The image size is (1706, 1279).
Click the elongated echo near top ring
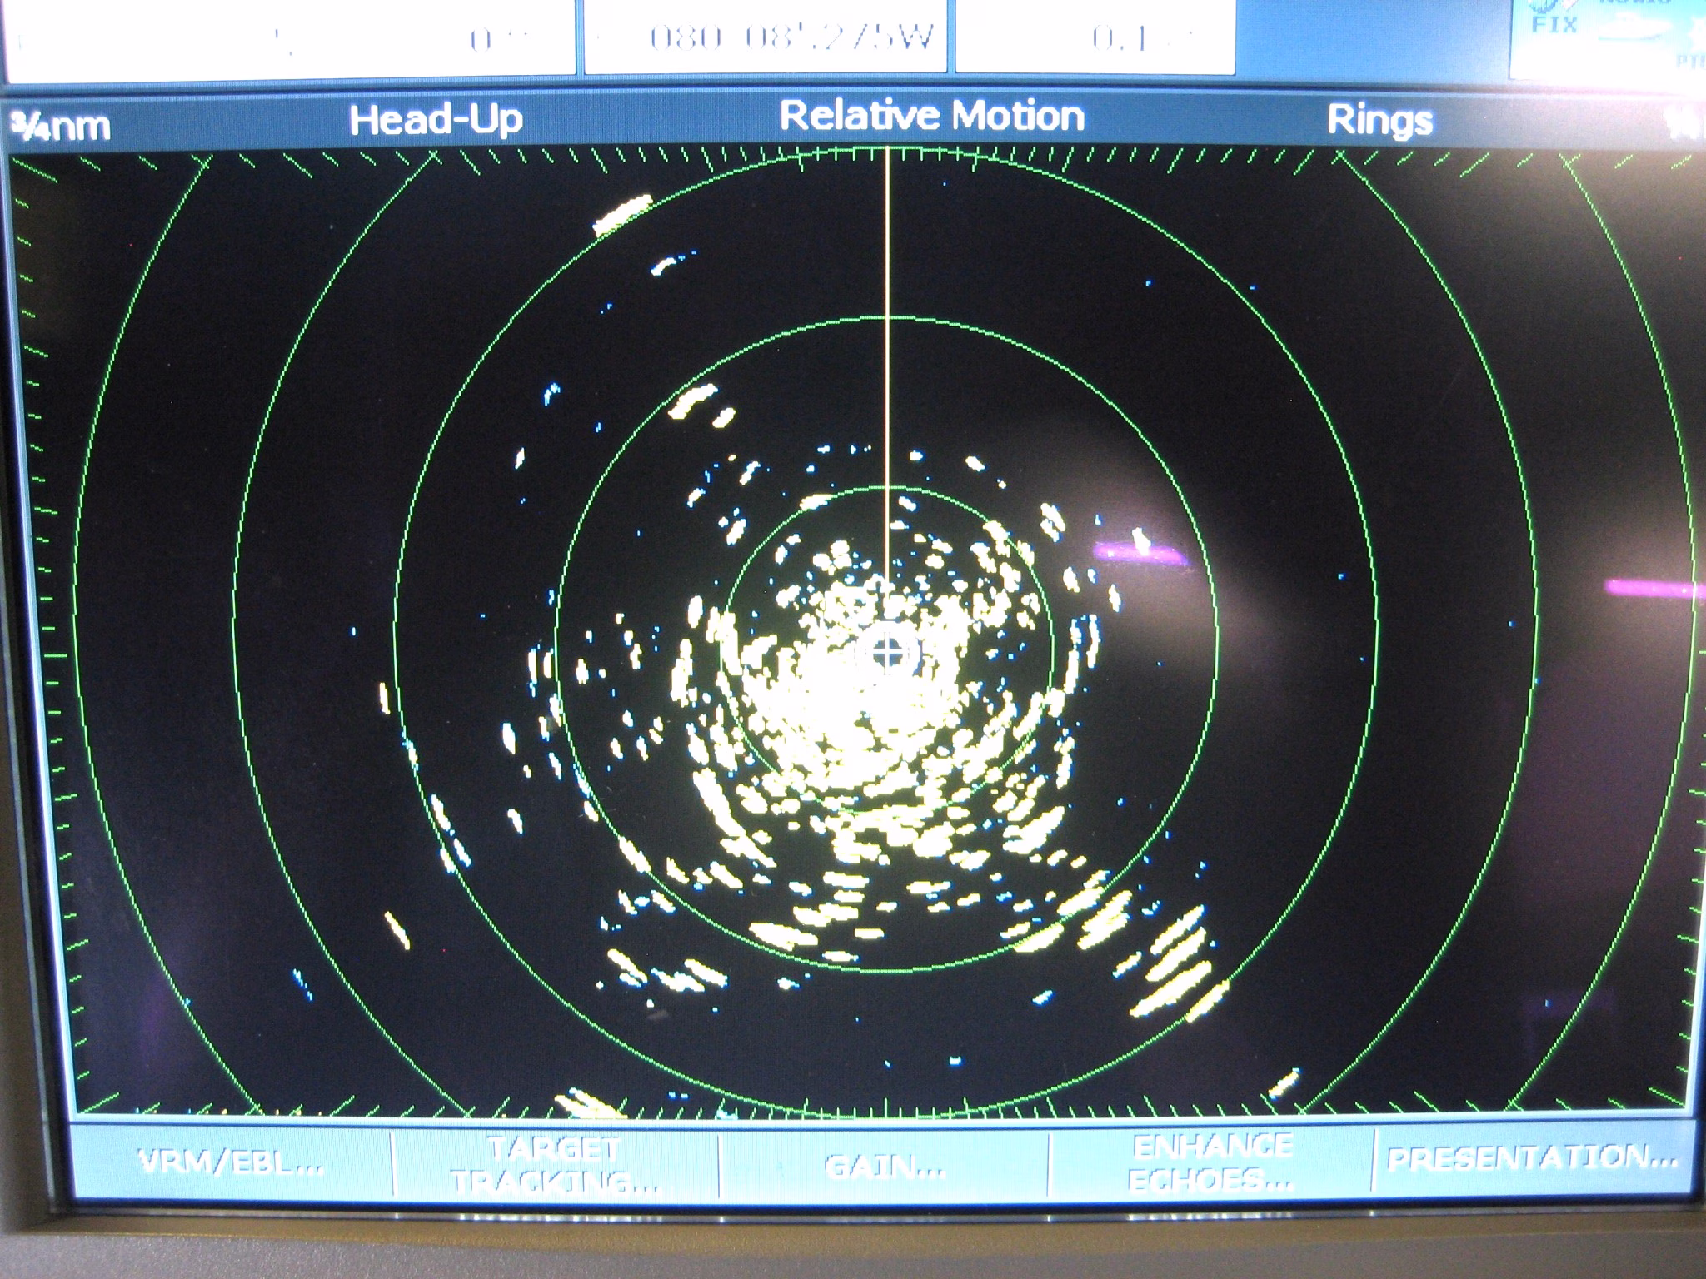623,214
